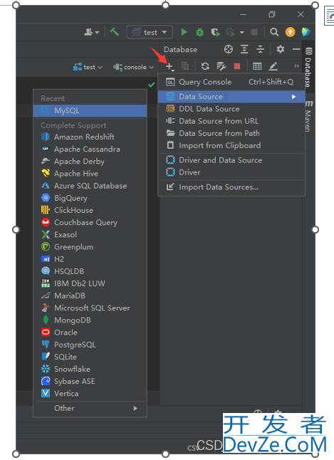Click the build project hammer icon

pos(114,31)
